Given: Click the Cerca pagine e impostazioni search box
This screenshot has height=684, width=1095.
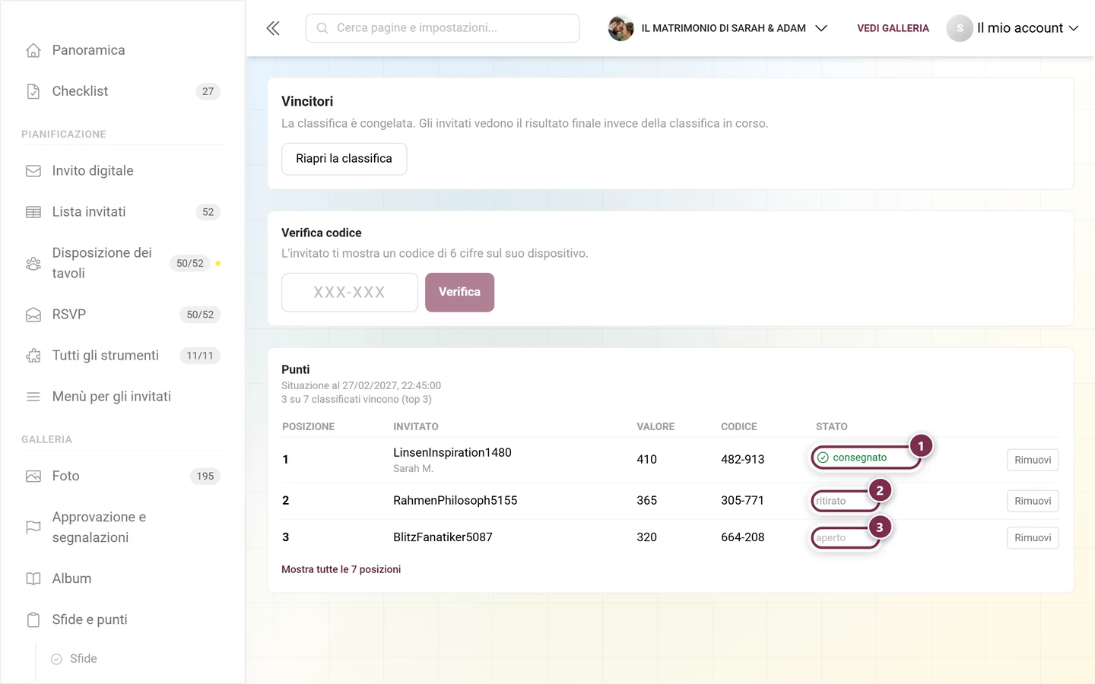Looking at the screenshot, I should pyautogui.click(x=443, y=28).
